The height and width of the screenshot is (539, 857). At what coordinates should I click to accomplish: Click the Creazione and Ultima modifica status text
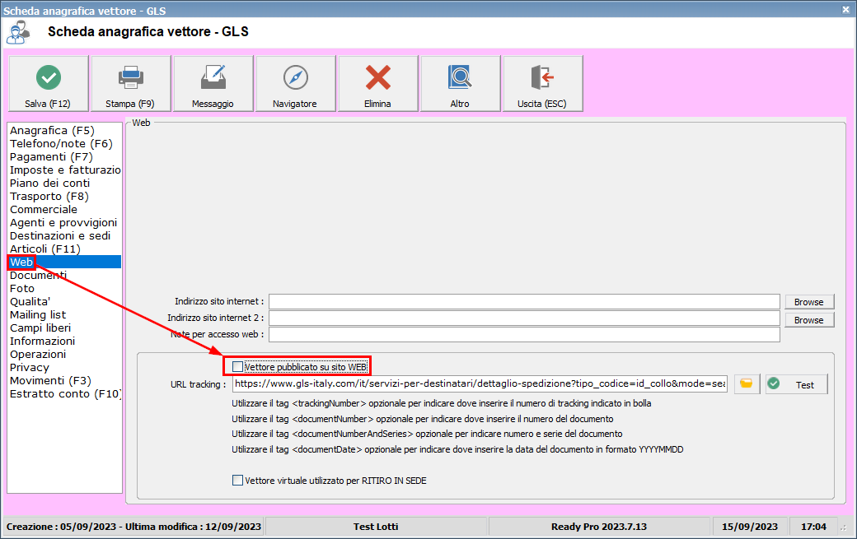click(133, 527)
